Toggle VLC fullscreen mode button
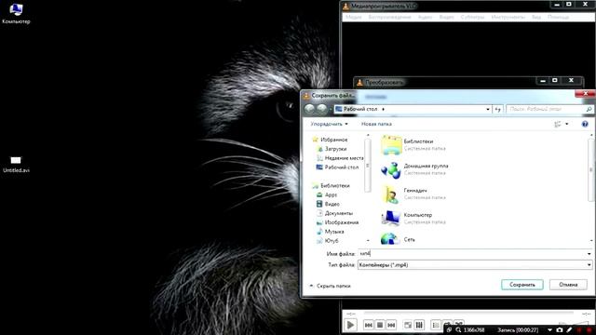 (x=408, y=325)
